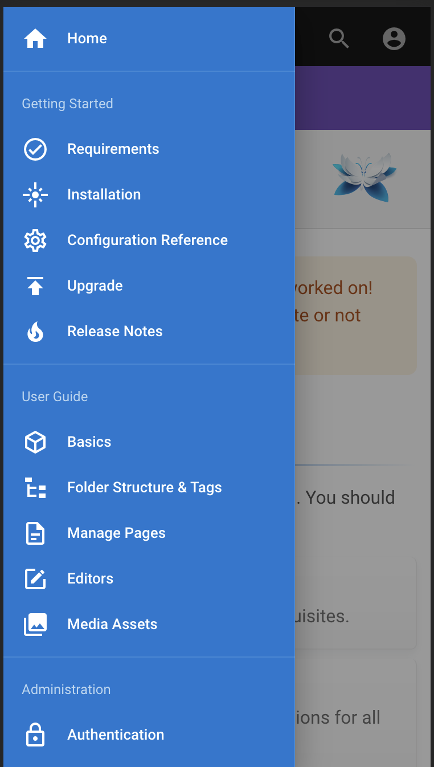Viewport: 434px width, 767px height.
Task: Click the Manage Pages document icon
Action: tap(35, 533)
